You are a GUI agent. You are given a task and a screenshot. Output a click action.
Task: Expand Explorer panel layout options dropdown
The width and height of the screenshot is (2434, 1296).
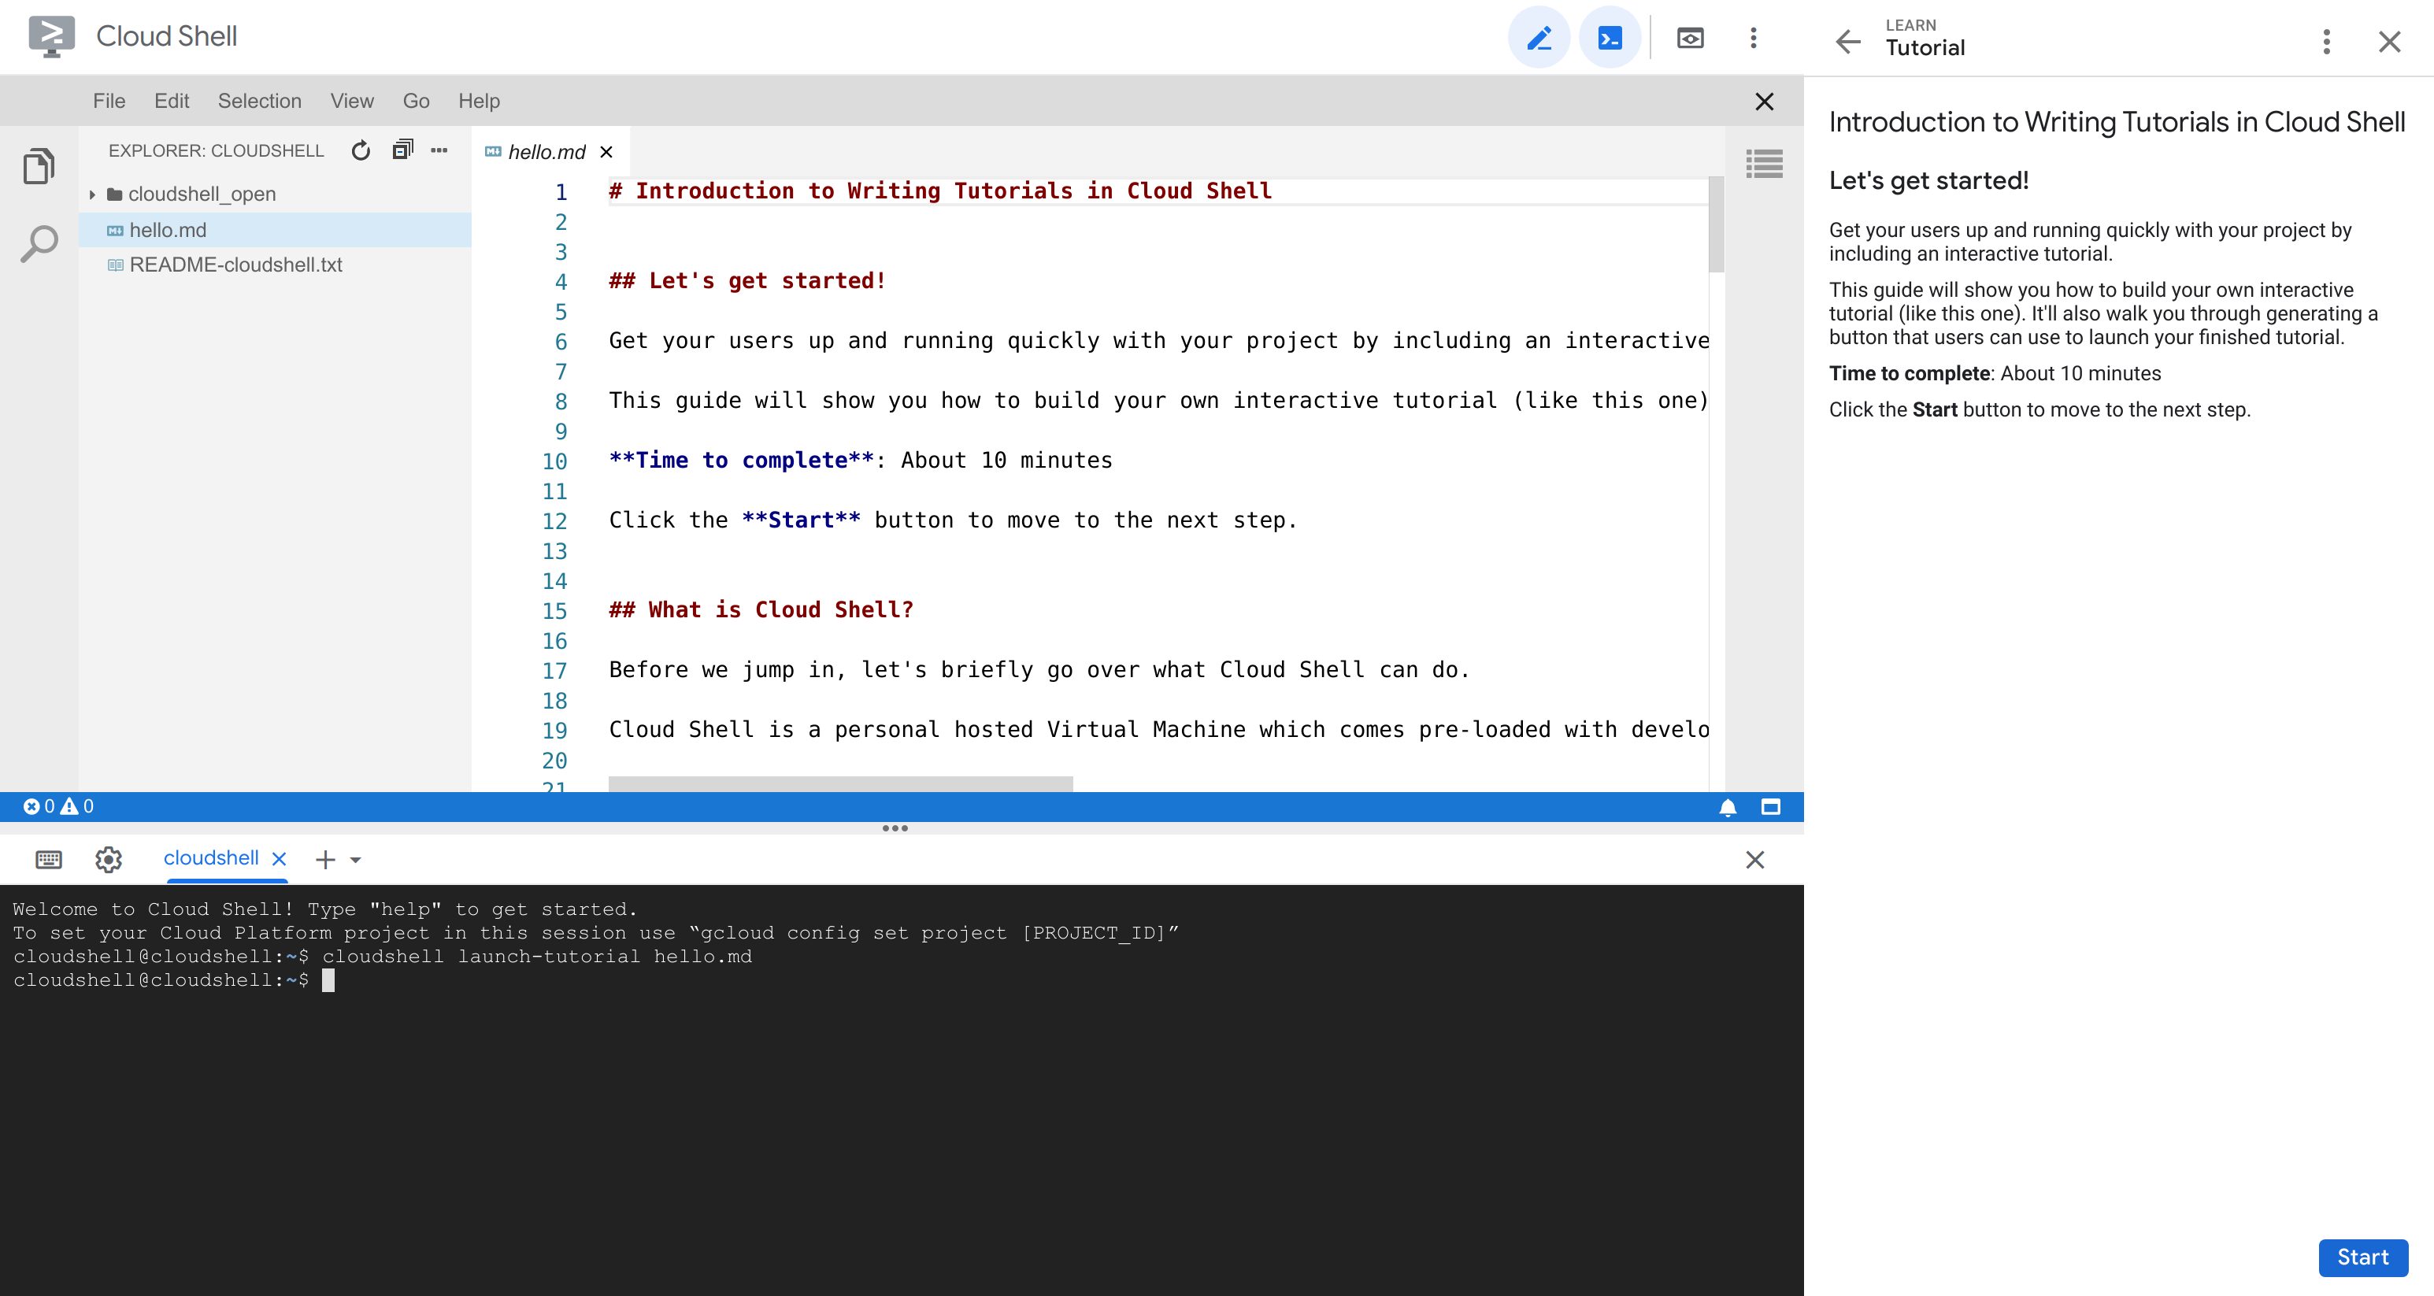point(438,148)
